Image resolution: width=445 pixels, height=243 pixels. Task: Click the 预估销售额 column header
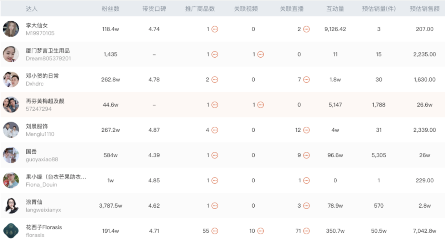pos(424,9)
